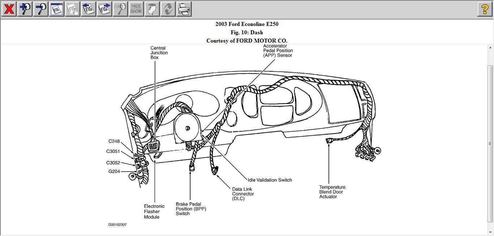
Task: Zoom out with the minus magnifier
Action: (41, 9)
